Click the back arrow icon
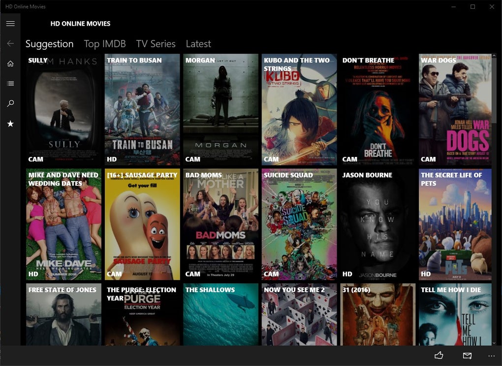The image size is (502, 366). pyautogui.click(x=10, y=43)
